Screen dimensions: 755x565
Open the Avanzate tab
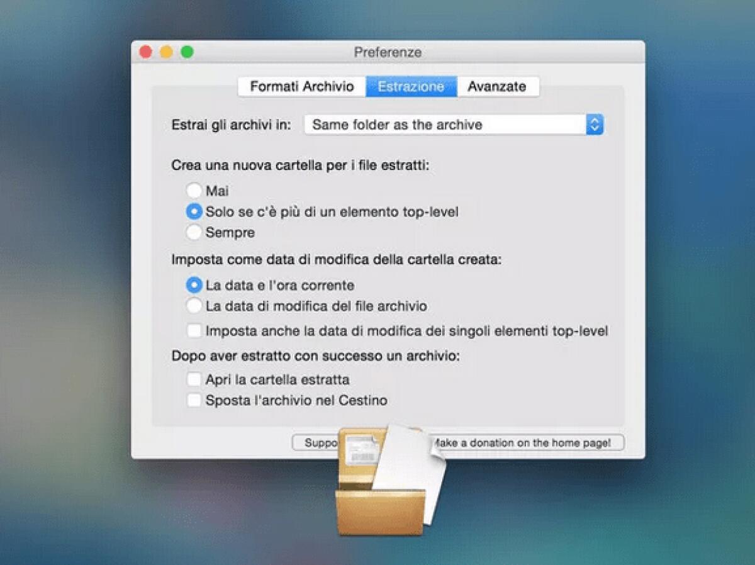[x=496, y=86]
